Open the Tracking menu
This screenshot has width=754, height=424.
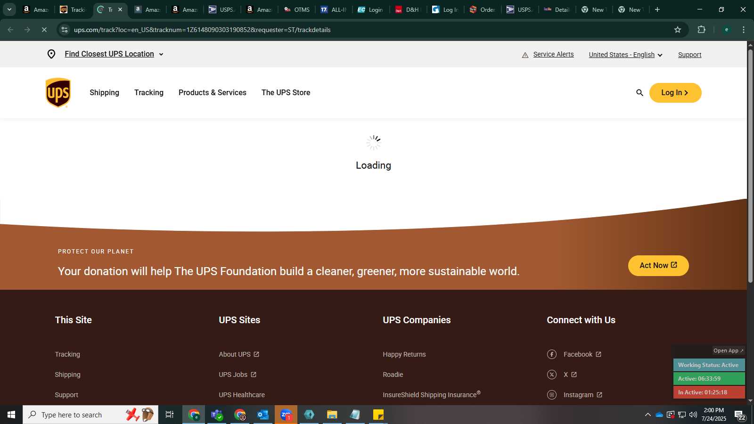[149, 93]
